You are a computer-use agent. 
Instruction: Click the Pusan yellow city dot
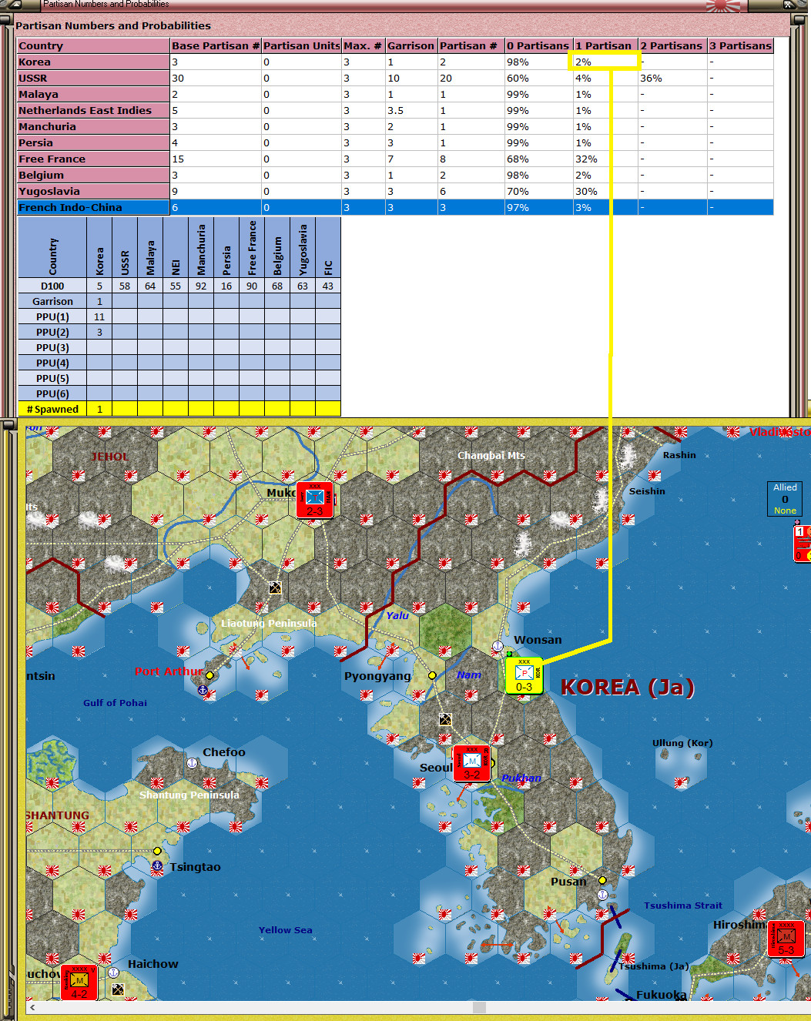(x=602, y=880)
